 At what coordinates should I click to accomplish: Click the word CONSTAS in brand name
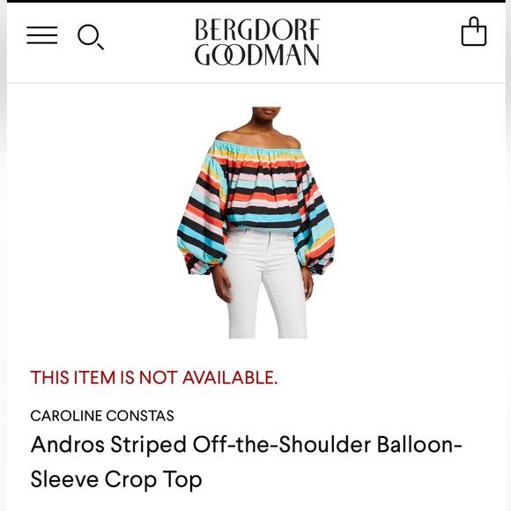point(140,416)
